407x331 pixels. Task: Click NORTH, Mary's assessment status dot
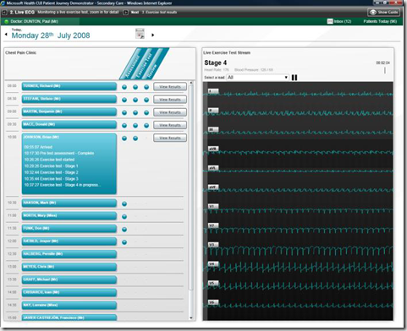point(124,216)
